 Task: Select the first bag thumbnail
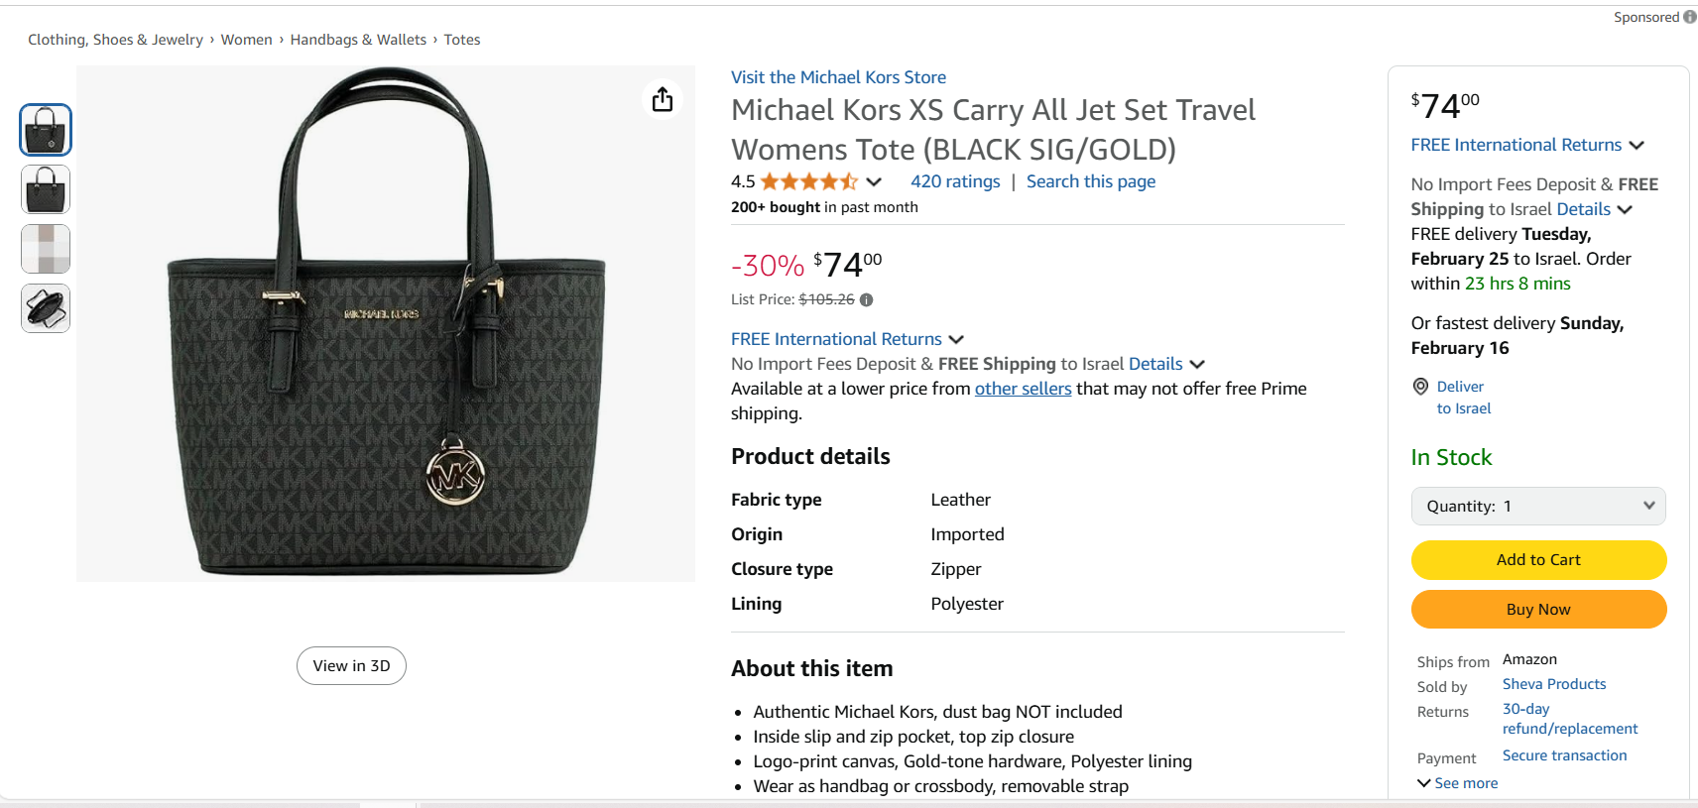(x=46, y=130)
